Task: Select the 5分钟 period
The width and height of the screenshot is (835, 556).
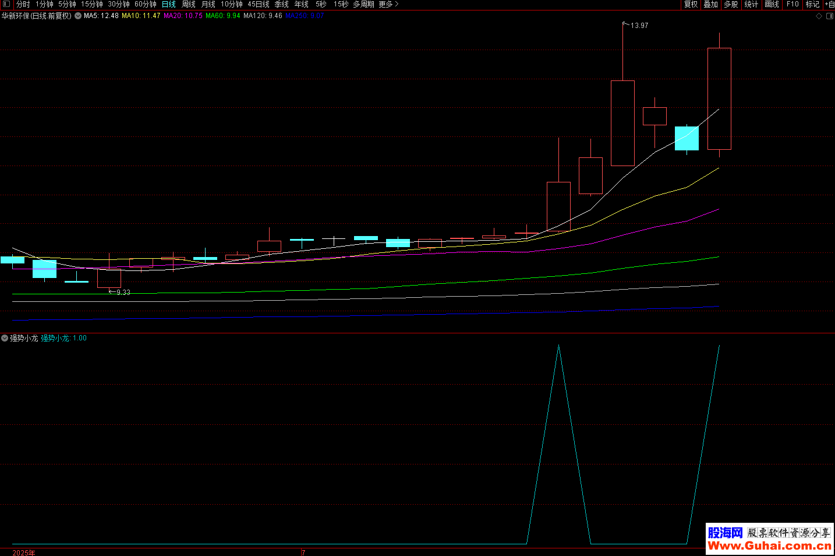Action: pyautogui.click(x=67, y=4)
